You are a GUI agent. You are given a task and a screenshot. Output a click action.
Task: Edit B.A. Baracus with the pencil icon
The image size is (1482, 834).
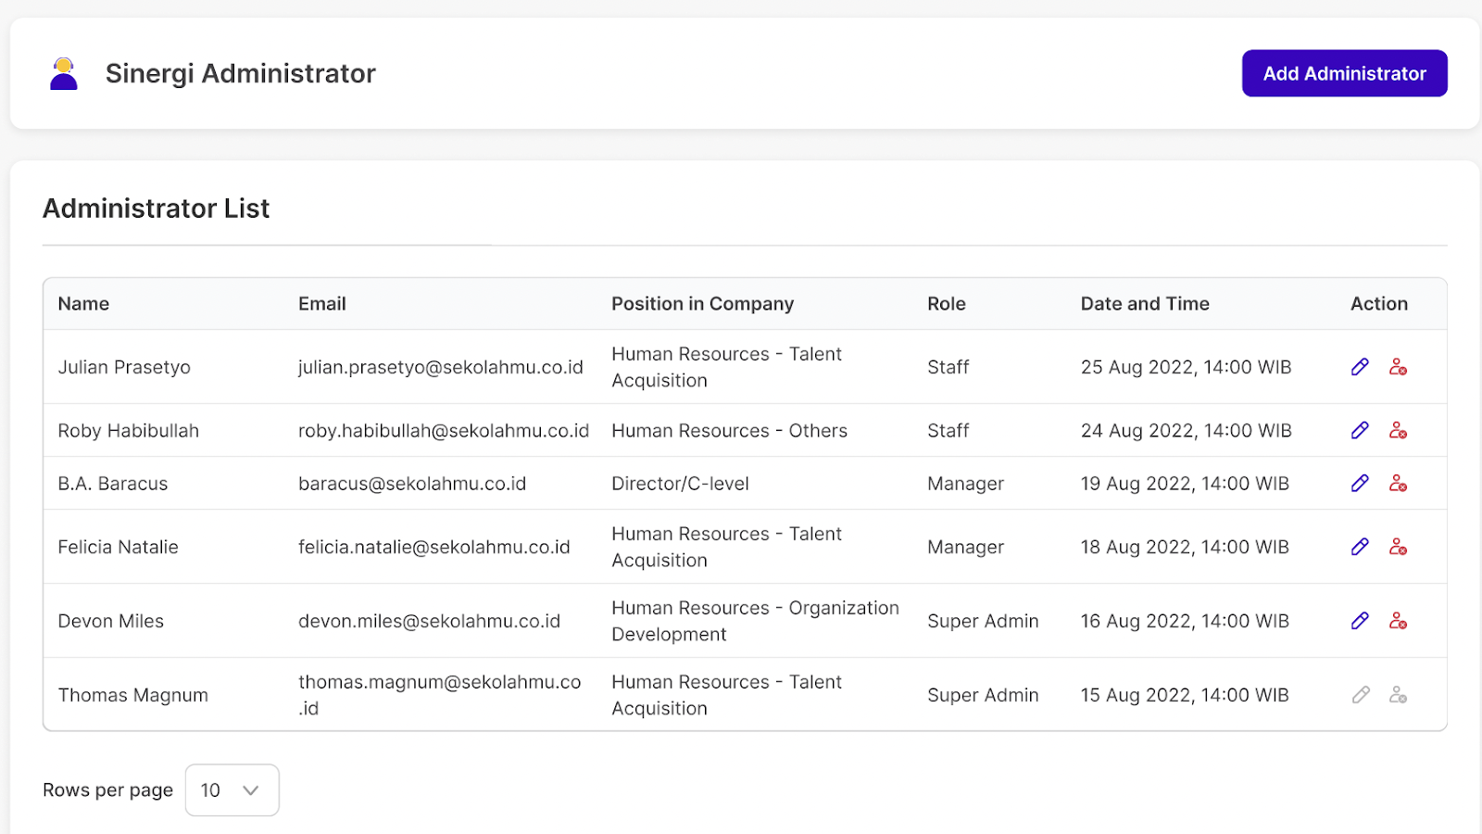[1360, 483]
